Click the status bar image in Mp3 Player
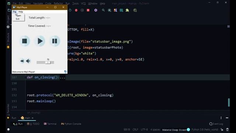 pos(66,72)
